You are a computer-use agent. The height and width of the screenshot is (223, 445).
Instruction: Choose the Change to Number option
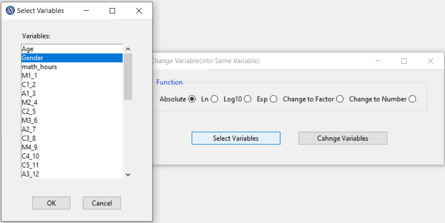click(412, 99)
